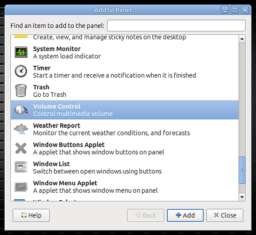Viewport: 256px width, 235px height.
Task: Select the Timer clock icon
Action: (21, 71)
